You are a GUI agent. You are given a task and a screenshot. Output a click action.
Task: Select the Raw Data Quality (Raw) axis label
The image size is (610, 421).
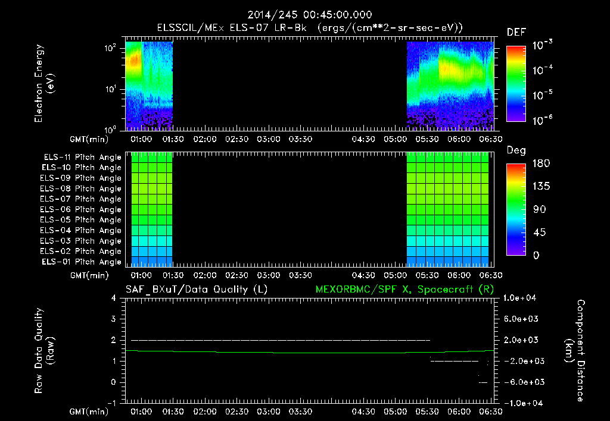[x=44, y=351]
